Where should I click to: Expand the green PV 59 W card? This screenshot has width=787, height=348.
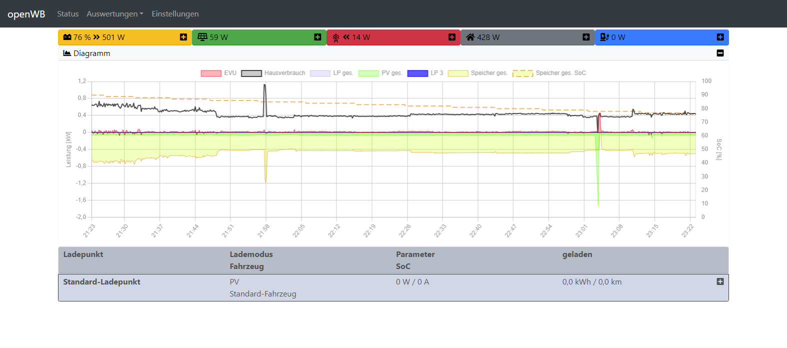pyautogui.click(x=317, y=37)
